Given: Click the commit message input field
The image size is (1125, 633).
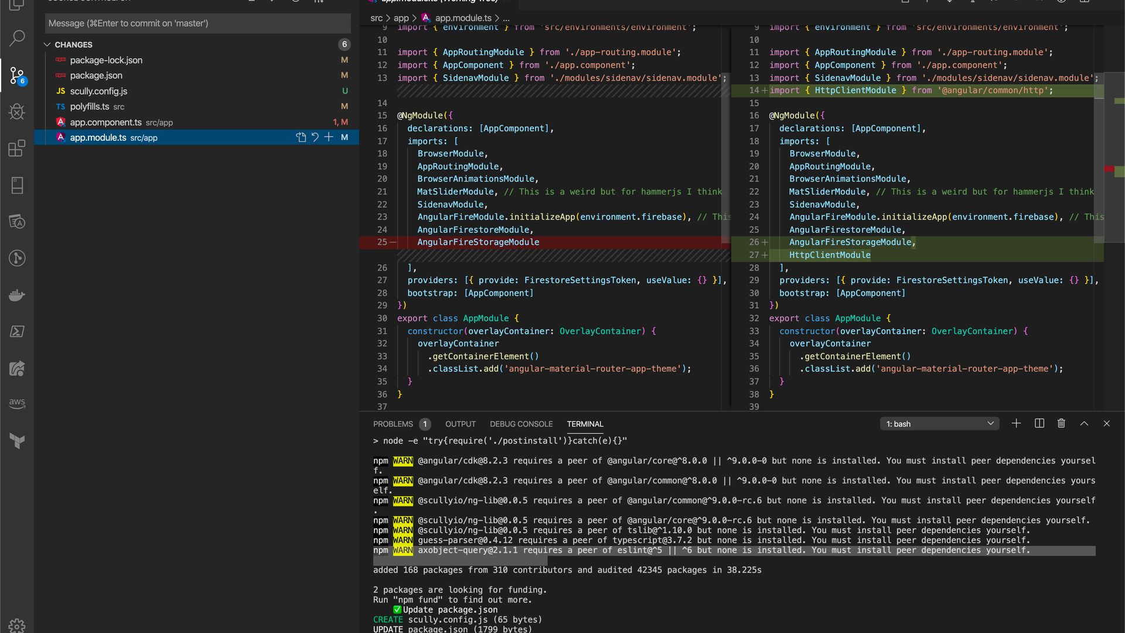Looking at the screenshot, I should point(197,23).
